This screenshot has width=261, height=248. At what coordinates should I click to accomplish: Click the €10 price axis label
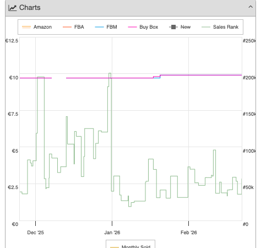[14, 78]
